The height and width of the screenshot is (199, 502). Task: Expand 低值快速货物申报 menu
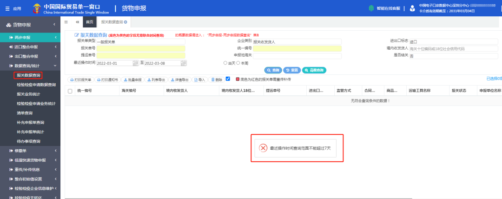[x=30, y=160]
